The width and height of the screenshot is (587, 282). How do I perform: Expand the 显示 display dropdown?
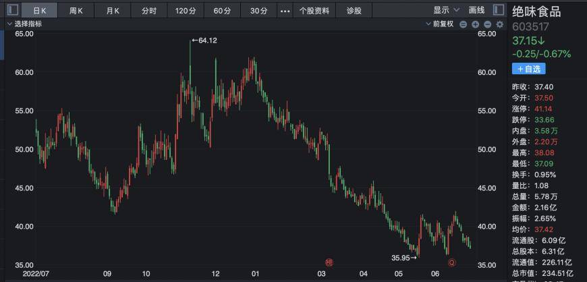pos(447,10)
